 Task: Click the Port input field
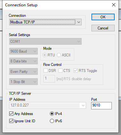coord(101,106)
